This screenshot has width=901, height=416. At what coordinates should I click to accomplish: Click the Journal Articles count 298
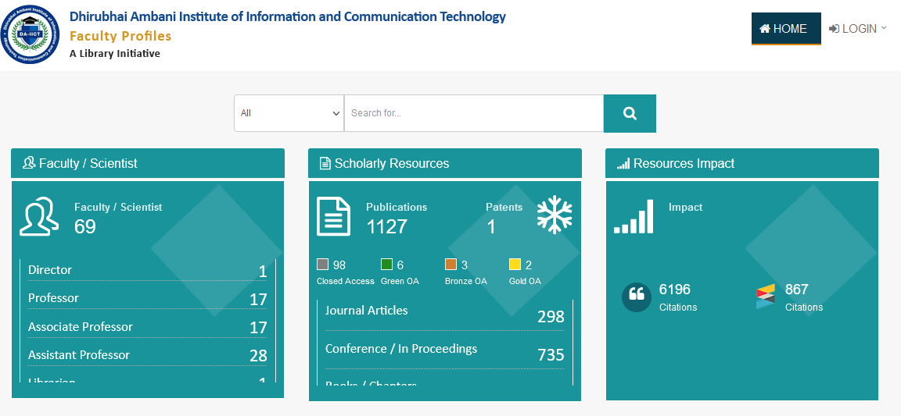551,317
